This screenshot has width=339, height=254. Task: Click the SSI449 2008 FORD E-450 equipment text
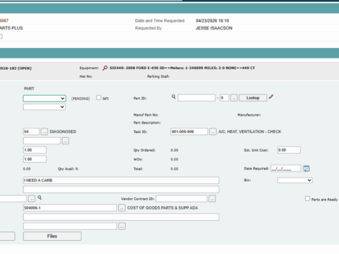tap(182, 68)
